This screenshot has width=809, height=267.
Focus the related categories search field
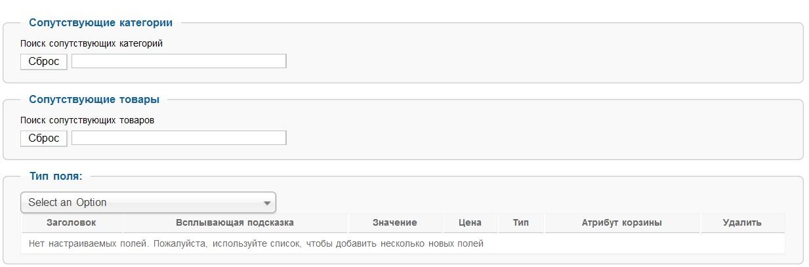178,61
